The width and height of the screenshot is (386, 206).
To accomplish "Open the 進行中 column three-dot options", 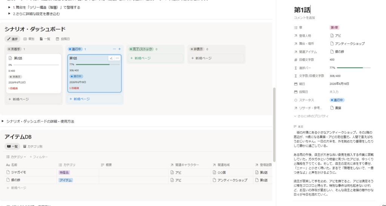I will tap(114, 49).
